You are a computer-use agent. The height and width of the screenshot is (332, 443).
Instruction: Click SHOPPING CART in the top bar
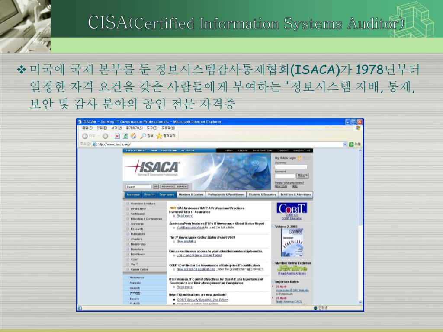pos(263,150)
